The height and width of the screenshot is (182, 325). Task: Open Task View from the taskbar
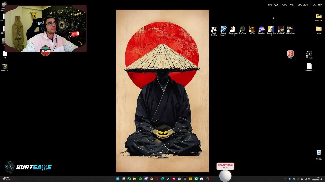point(124,179)
